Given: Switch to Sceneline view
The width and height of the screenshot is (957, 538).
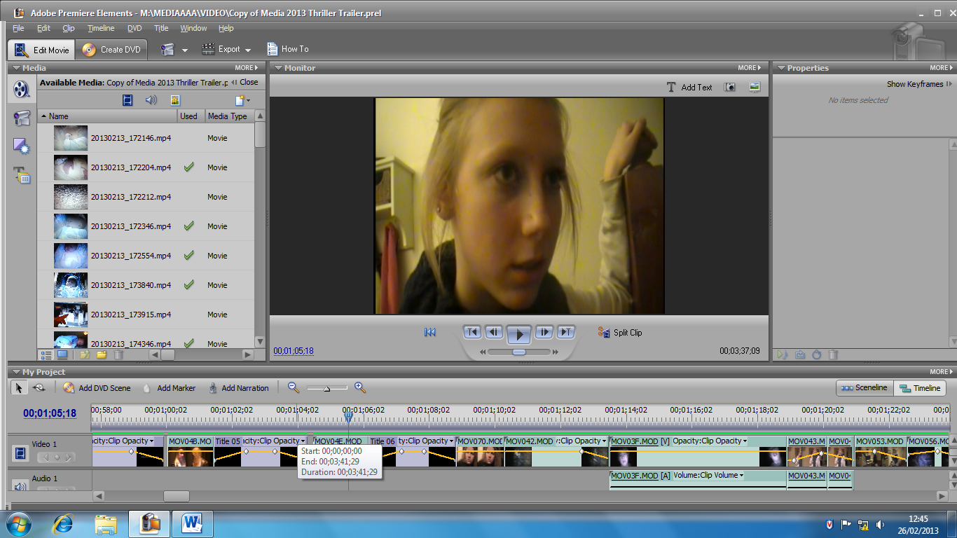Looking at the screenshot, I should 865,388.
